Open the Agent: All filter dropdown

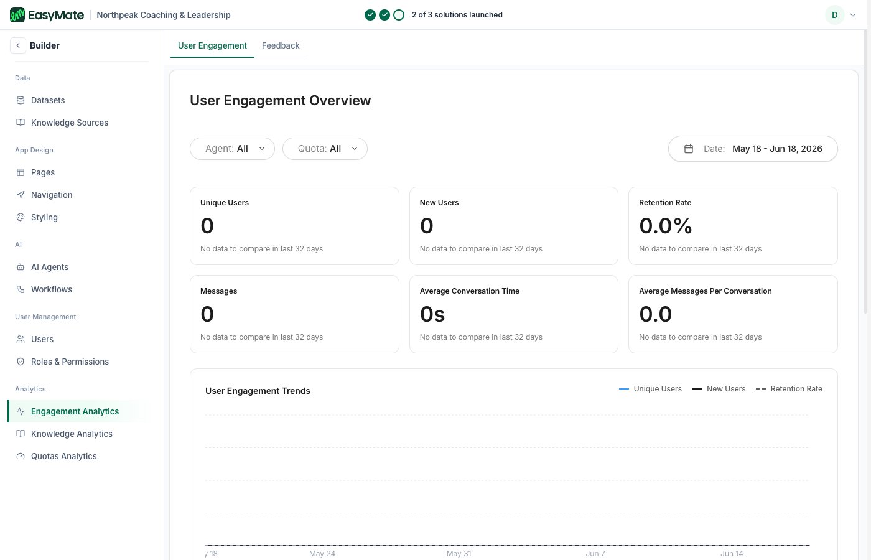pos(232,149)
